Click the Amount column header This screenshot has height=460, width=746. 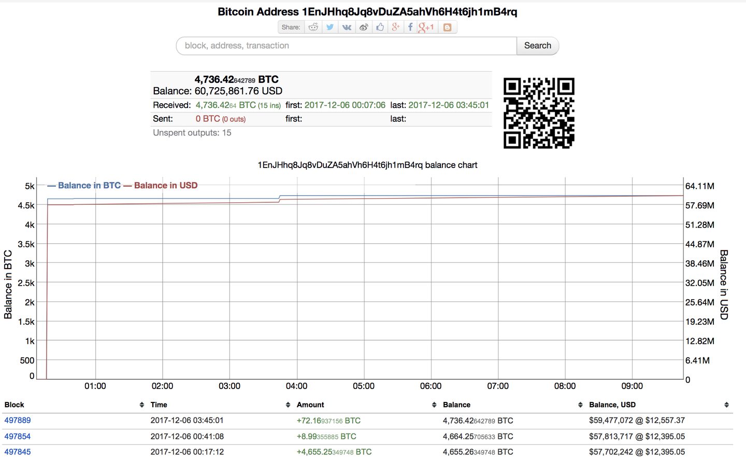pos(310,405)
